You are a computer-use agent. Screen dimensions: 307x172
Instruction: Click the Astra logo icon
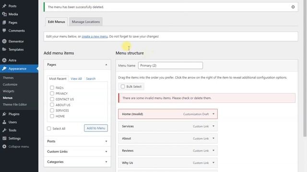[x=4, y=60]
